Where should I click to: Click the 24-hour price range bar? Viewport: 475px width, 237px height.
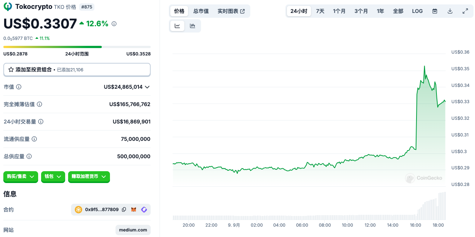coord(77,47)
